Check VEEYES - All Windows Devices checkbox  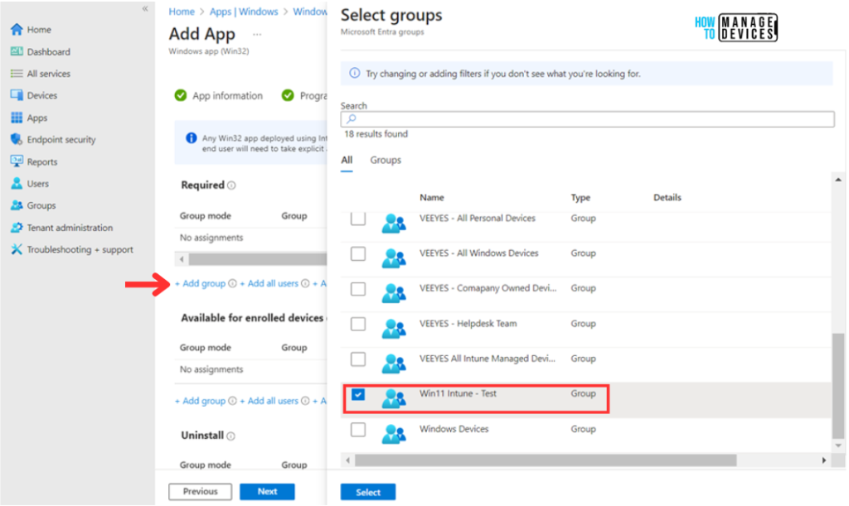pyautogui.click(x=358, y=253)
